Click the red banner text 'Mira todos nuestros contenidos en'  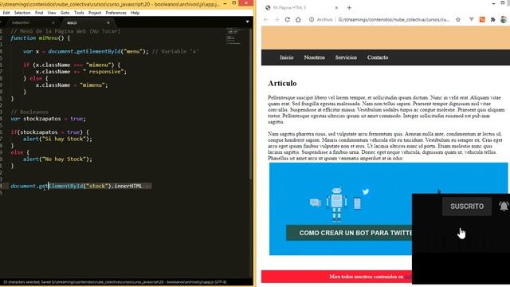click(367, 277)
